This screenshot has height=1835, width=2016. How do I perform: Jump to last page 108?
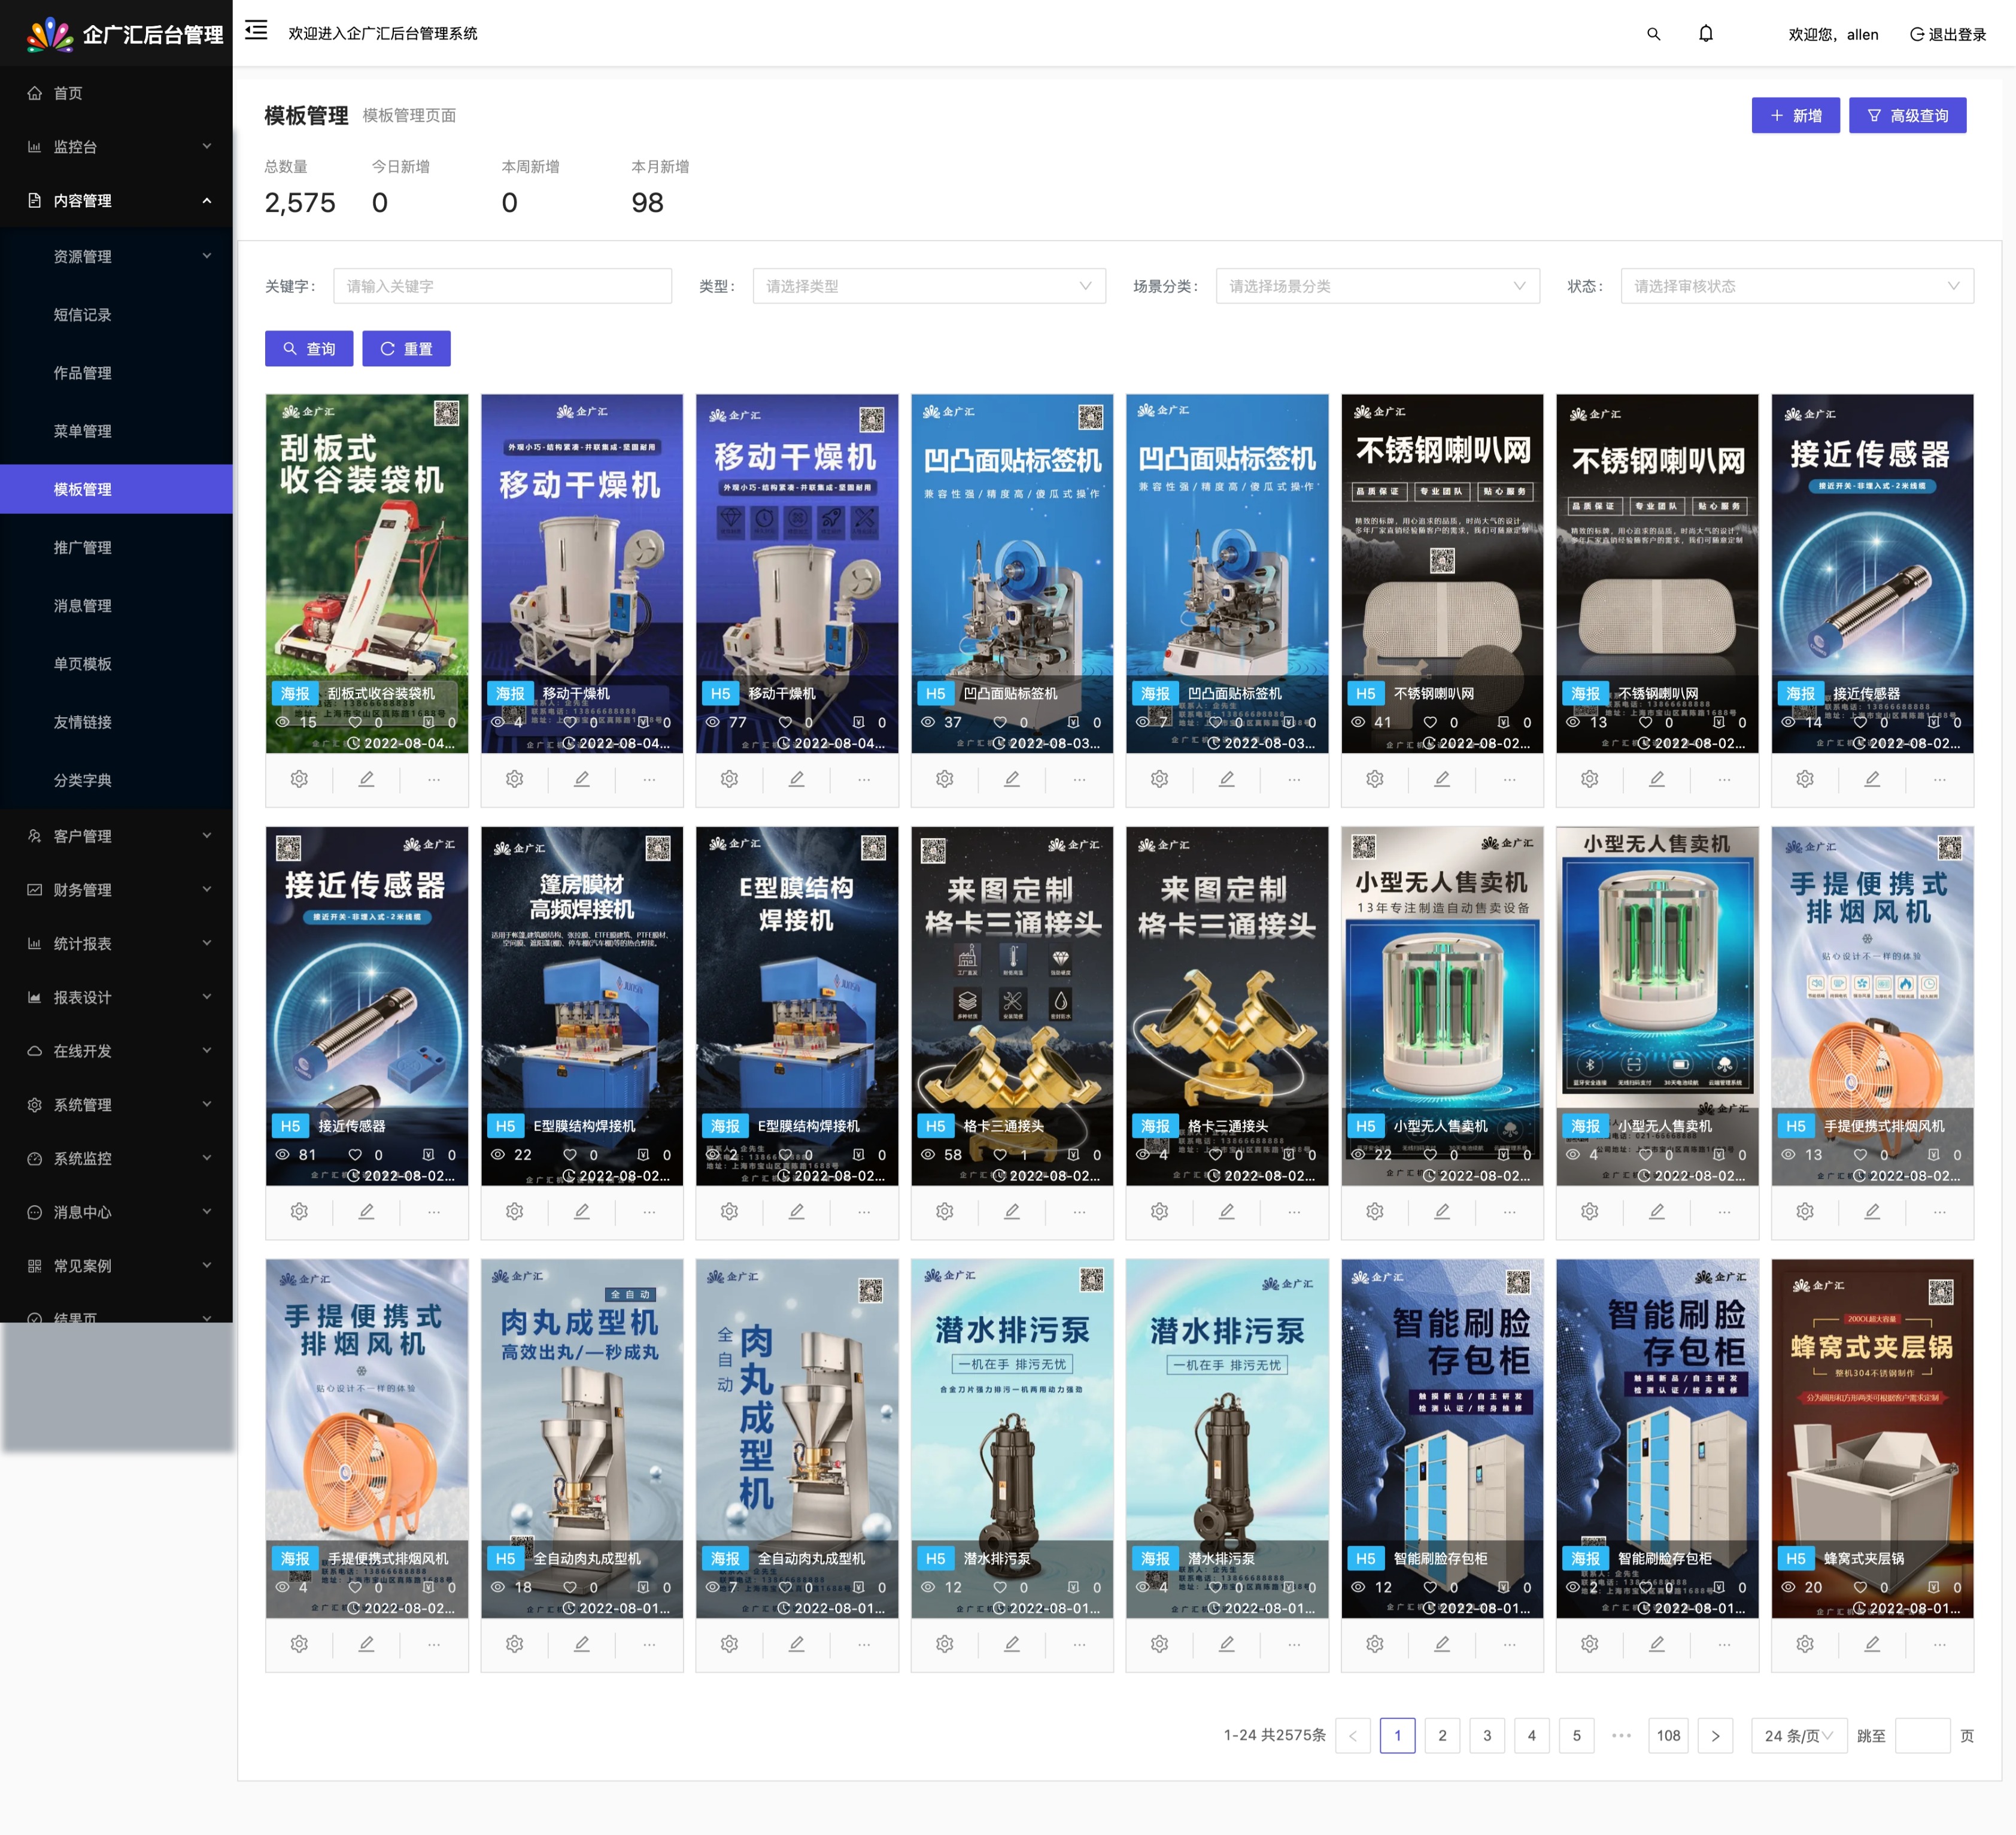(1668, 1736)
